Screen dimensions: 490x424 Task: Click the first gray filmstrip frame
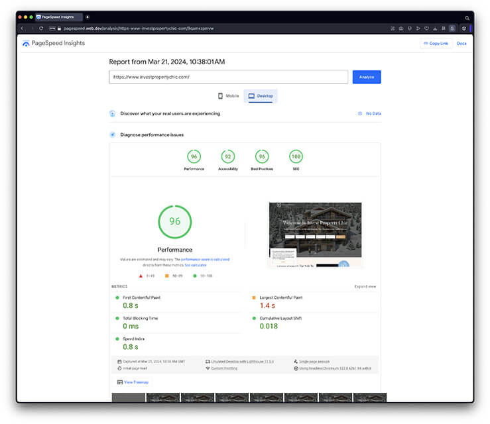click(129, 397)
